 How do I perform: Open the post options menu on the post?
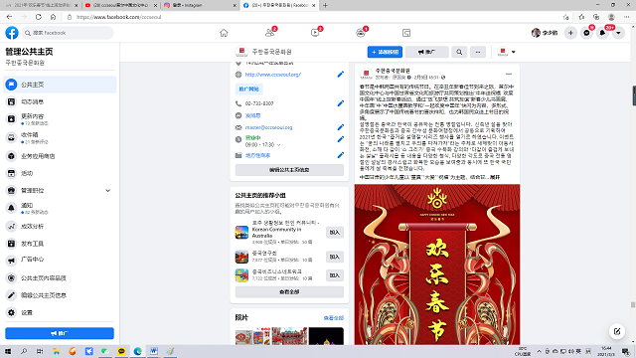509,75
